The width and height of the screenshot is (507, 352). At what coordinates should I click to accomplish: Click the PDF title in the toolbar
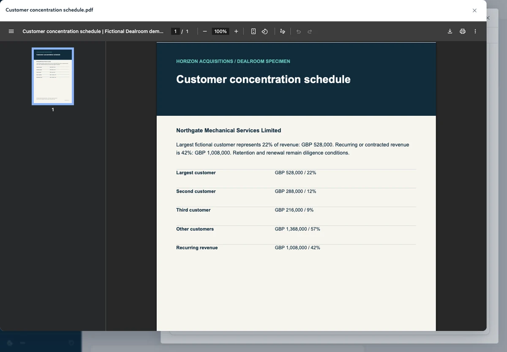[x=93, y=31]
